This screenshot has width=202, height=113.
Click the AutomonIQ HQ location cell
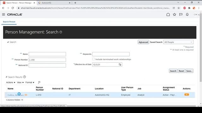[102, 95]
